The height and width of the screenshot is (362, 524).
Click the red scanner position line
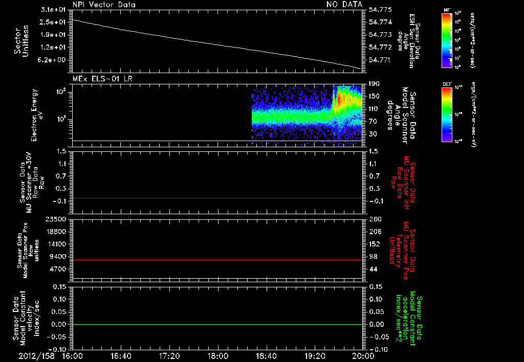pyautogui.click(x=217, y=260)
